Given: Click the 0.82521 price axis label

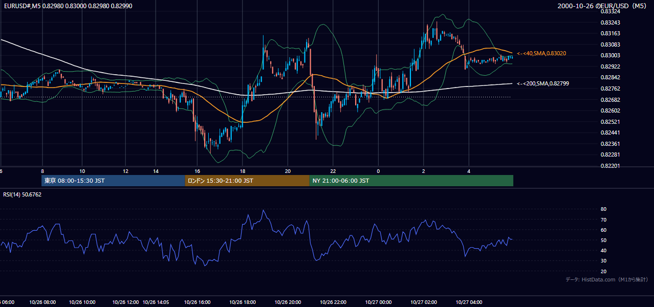Looking at the screenshot, I should pos(610,122).
